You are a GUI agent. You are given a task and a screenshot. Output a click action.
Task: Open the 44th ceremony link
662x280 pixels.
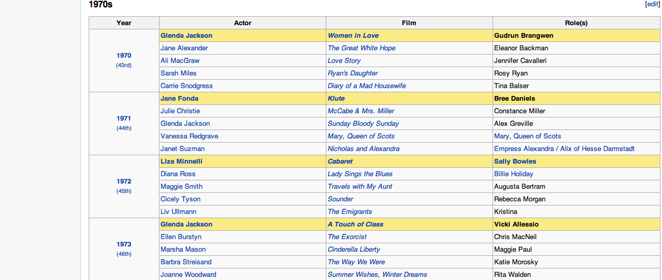(x=124, y=128)
